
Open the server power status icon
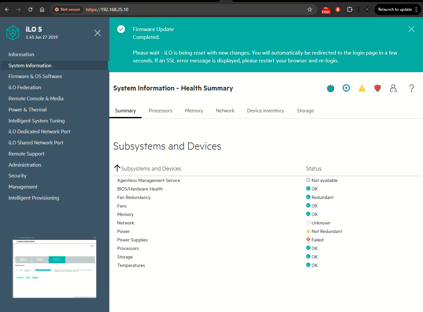(x=331, y=88)
